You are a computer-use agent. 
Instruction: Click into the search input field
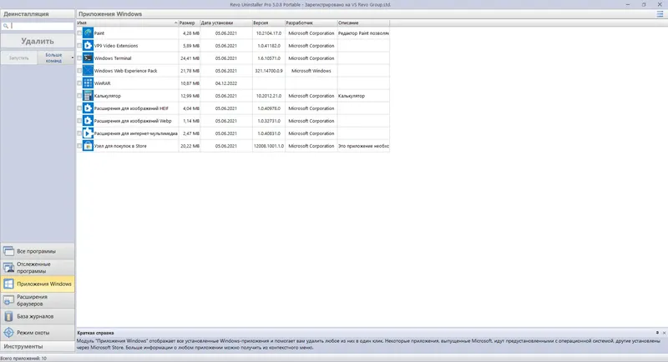(41, 26)
